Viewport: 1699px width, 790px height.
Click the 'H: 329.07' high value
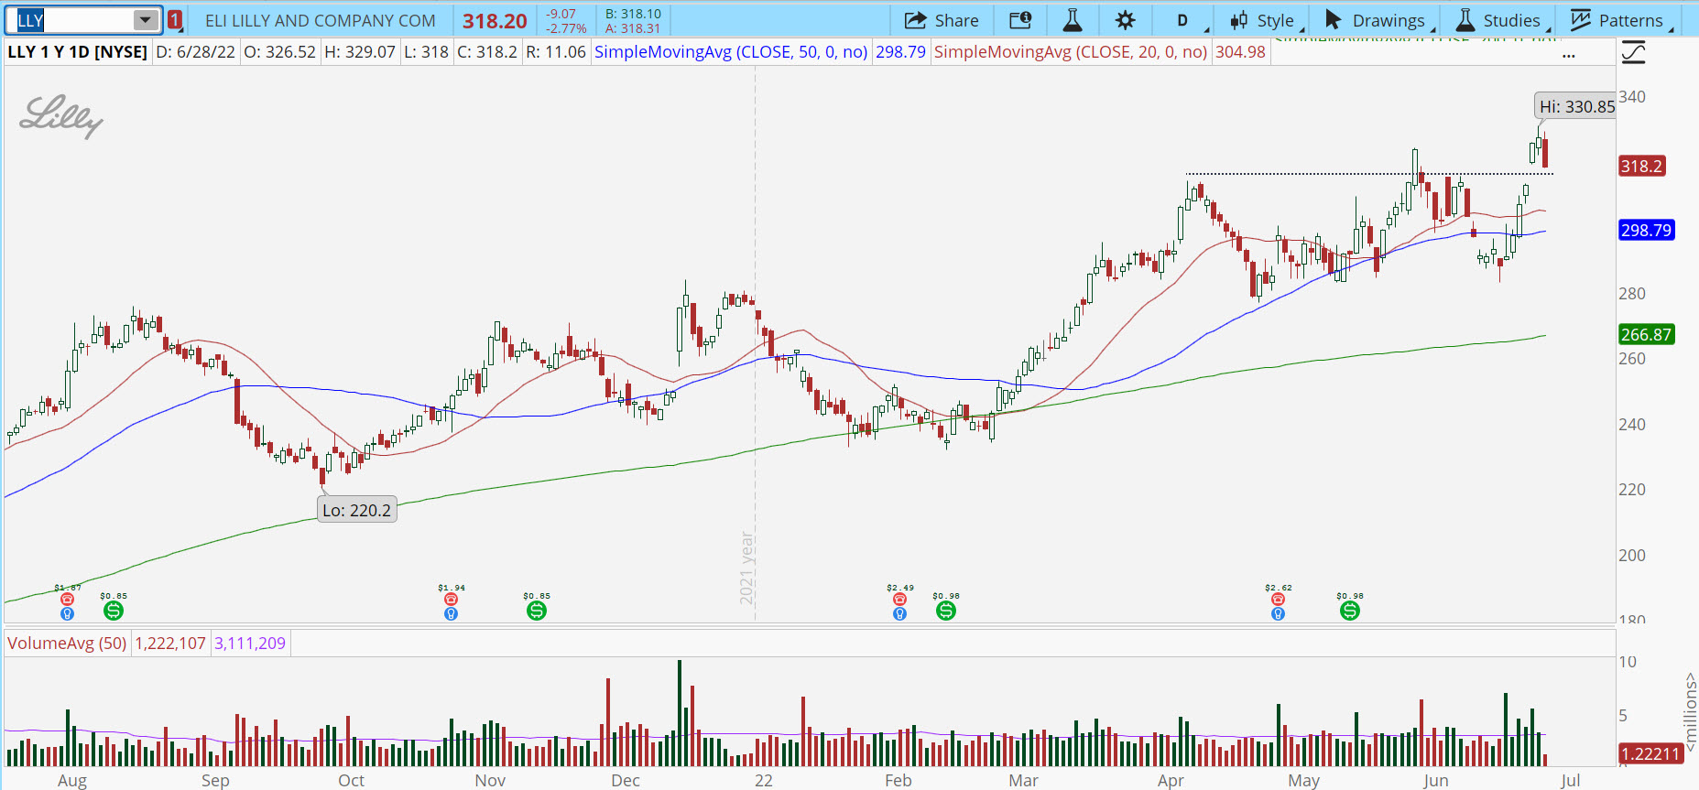(360, 52)
